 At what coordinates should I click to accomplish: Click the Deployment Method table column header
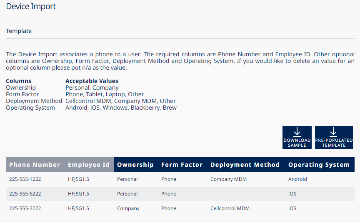point(245,165)
